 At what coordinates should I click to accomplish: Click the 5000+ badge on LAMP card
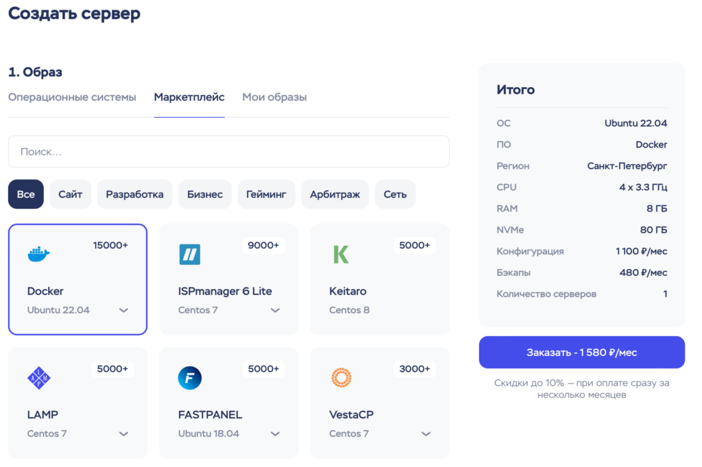tap(112, 368)
